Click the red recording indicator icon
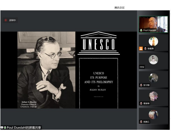 (6, 20)
